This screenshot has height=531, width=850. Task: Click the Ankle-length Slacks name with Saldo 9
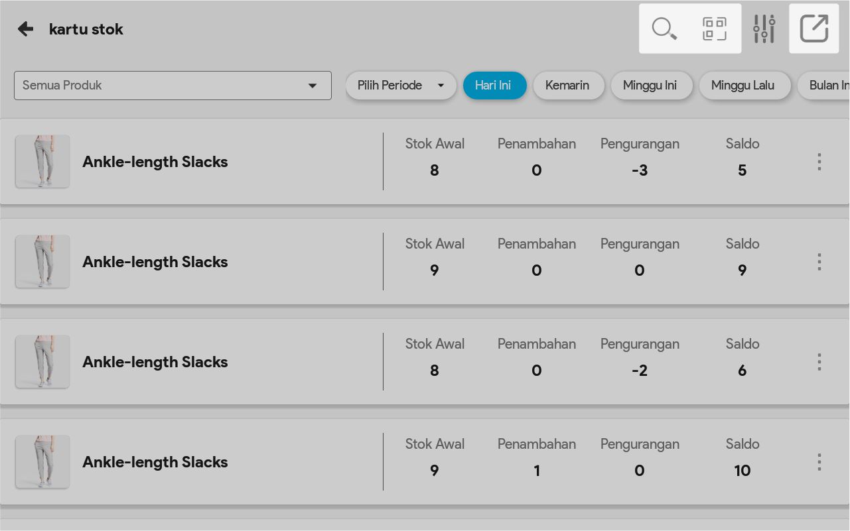click(155, 262)
